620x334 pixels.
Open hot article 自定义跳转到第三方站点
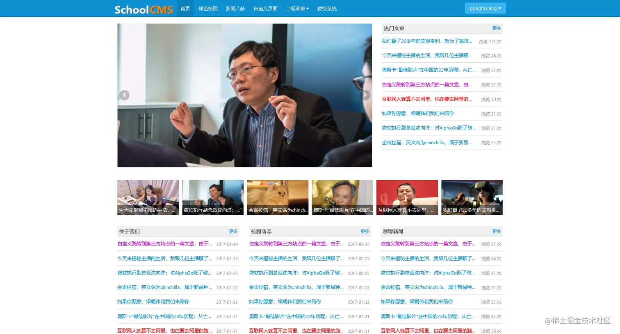[x=426, y=84]
